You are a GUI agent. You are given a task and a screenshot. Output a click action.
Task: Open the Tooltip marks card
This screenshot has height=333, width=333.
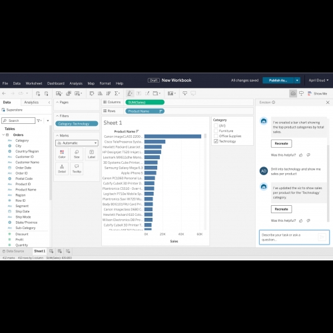click(x=77, y=168)
